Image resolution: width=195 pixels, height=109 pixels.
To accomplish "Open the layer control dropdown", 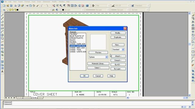I will point(50,10).
